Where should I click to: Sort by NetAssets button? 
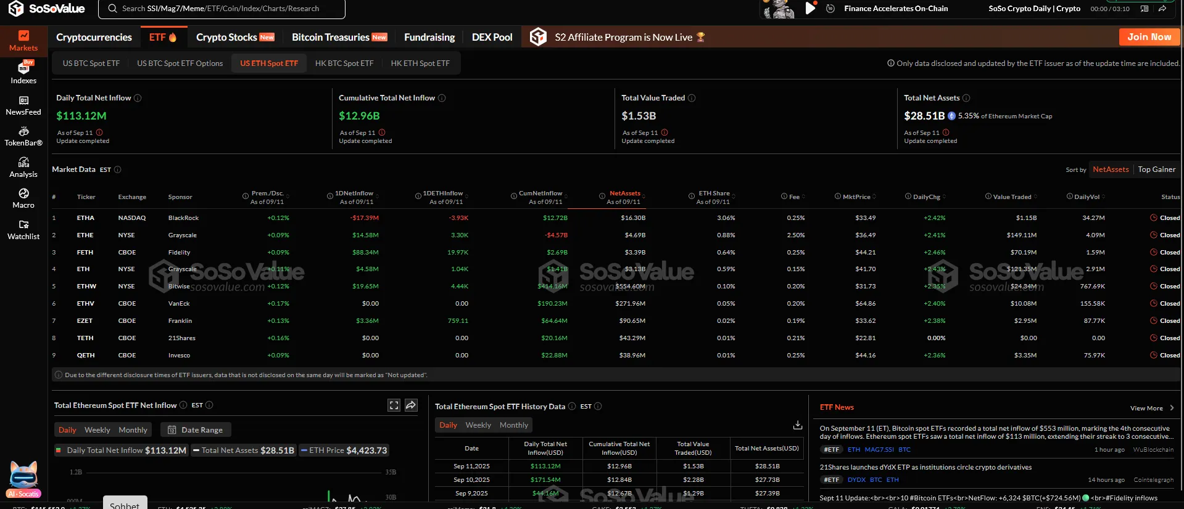(1111, 169)
